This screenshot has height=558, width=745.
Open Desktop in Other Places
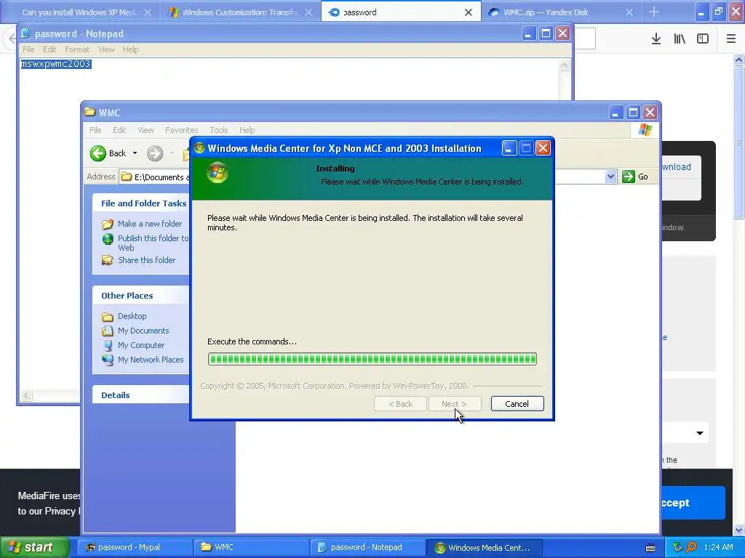point(132,316)
